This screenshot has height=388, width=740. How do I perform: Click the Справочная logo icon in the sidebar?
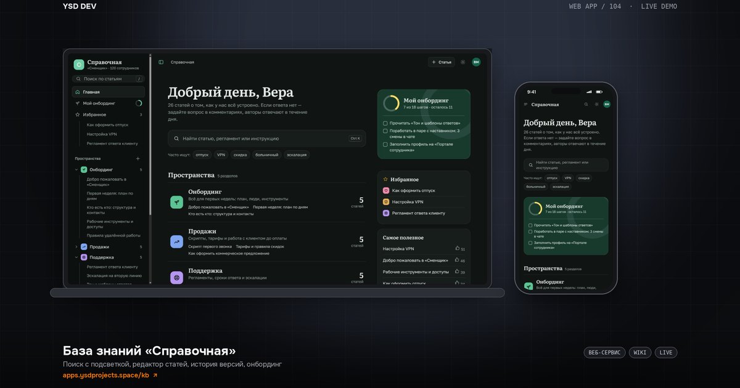pyautogui.click(x=79, y=65)
